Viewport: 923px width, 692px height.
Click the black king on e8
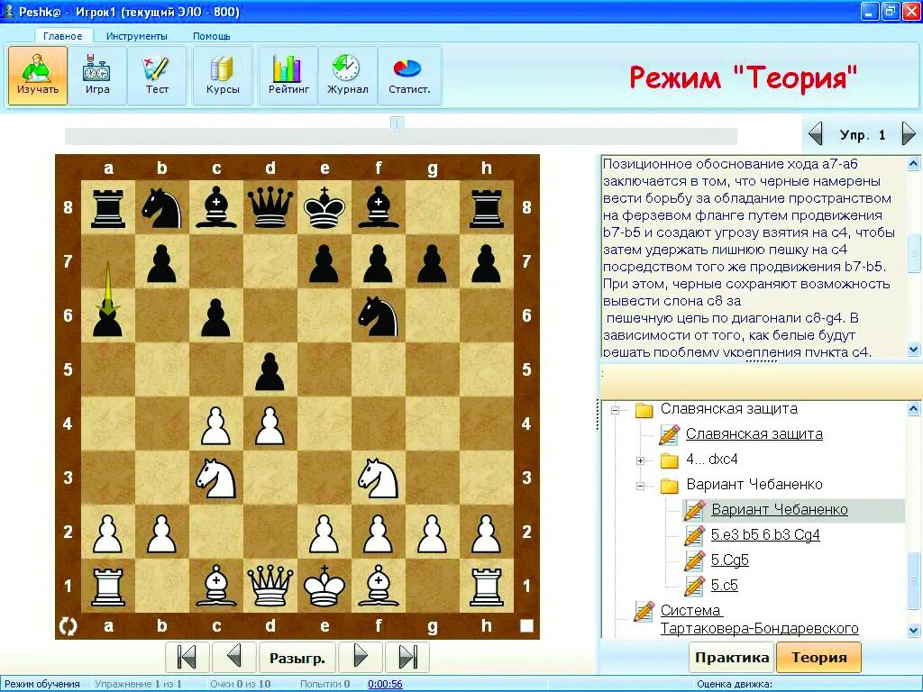pyautogui.click(x=324, y=208)
